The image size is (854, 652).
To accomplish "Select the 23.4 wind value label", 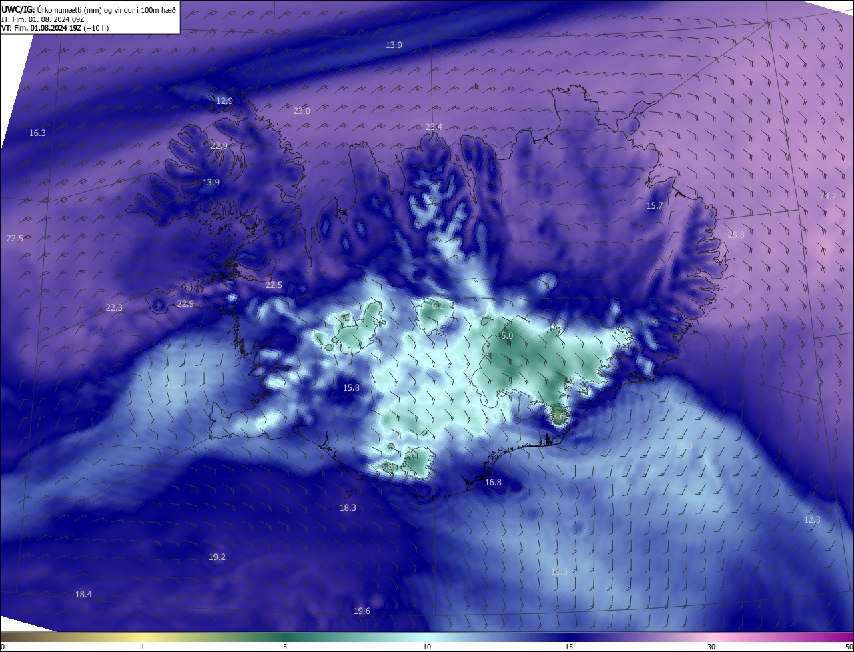I will [434, 127].
